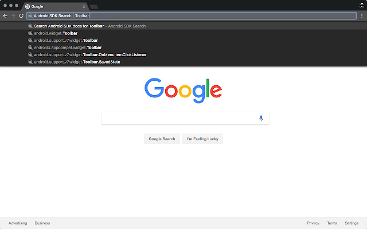Open the Chrome three-dot menu
The image size is (367, 229).
(x=362, y=15)
